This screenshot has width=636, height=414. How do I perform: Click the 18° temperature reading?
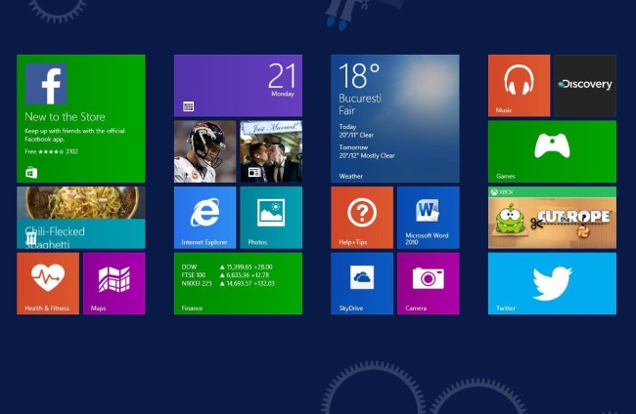pos(359,75)
